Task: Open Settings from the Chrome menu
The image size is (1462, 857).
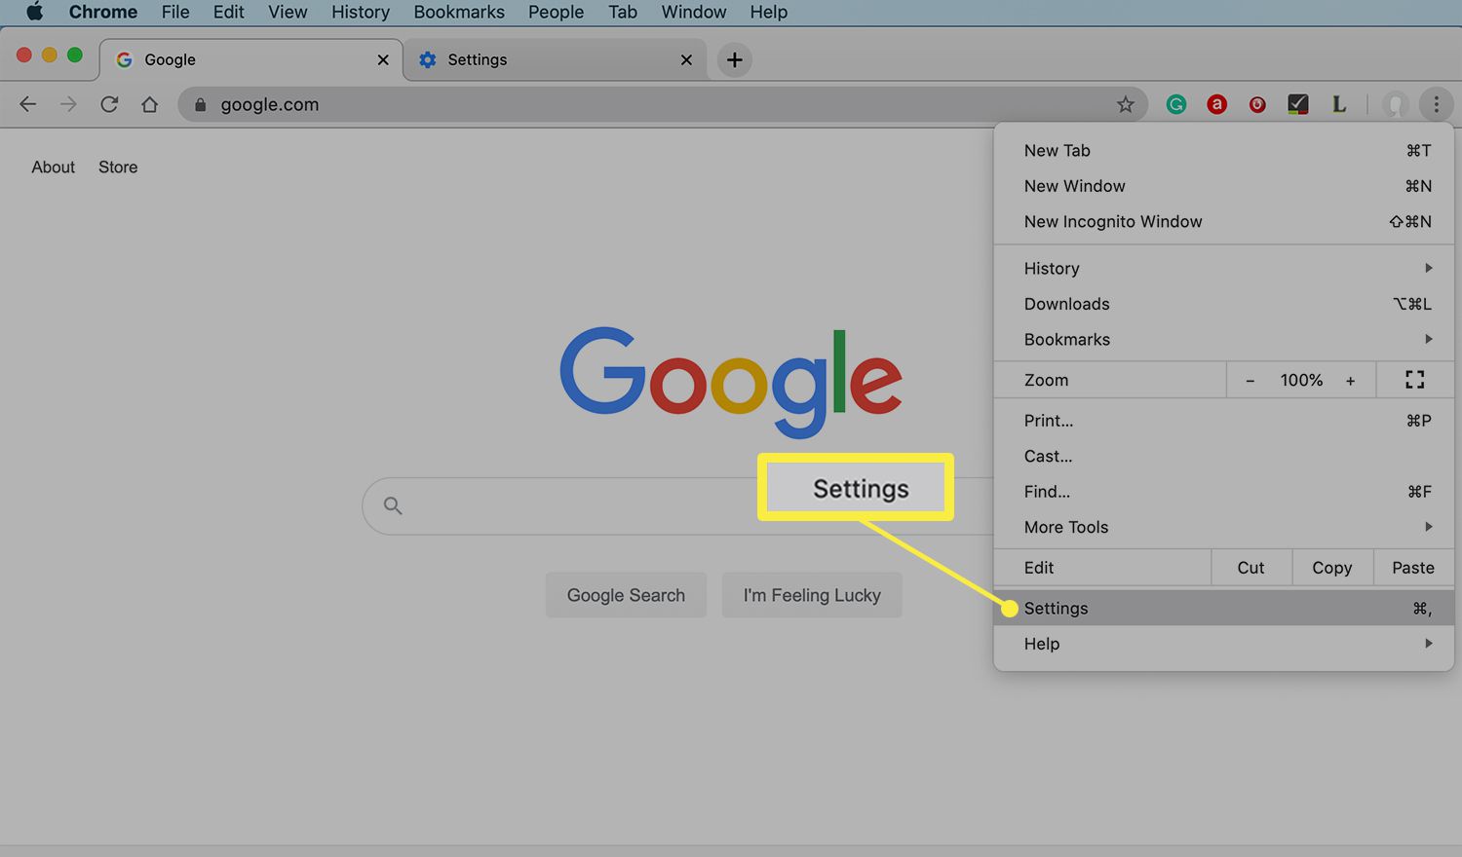Action: 1223,608
